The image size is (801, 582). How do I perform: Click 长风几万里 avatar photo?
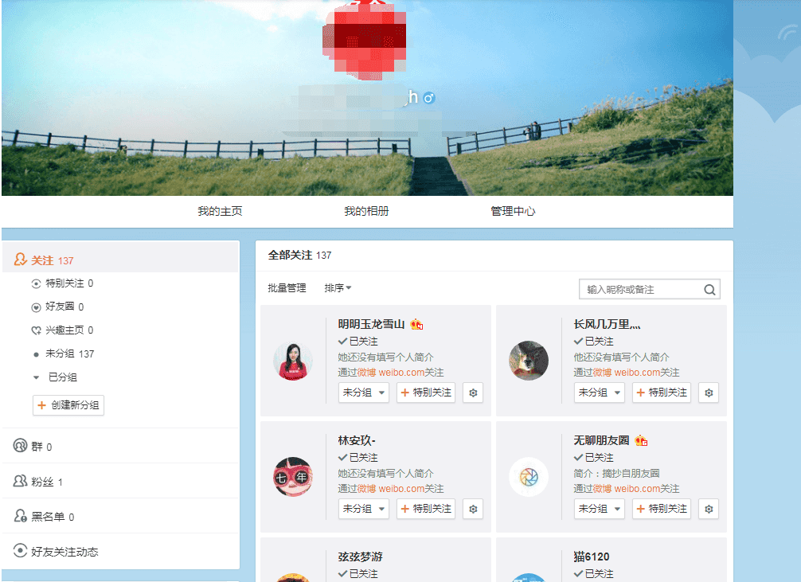click(x=529, y=361)
